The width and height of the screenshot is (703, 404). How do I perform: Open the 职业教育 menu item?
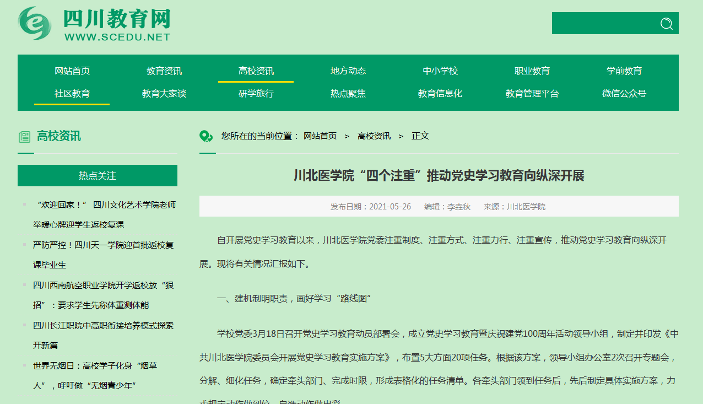[532, 71]
